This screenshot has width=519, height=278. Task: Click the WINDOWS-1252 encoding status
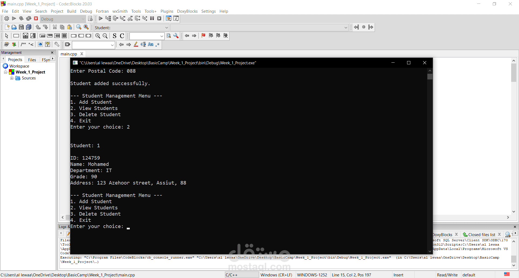click(x=312, y=275)
